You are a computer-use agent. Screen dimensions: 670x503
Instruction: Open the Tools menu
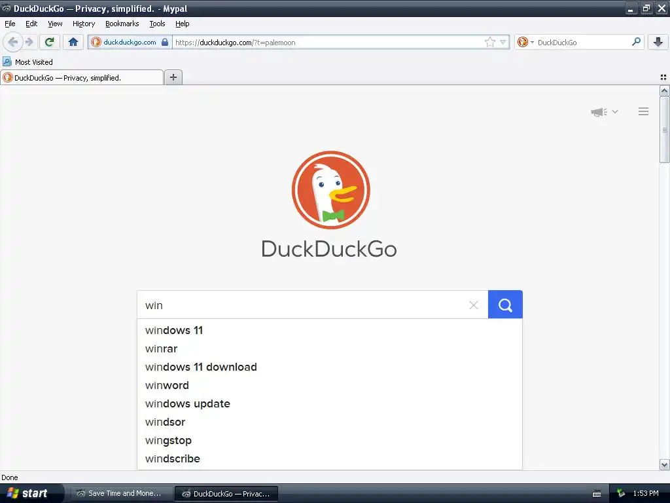click(157, 24)
